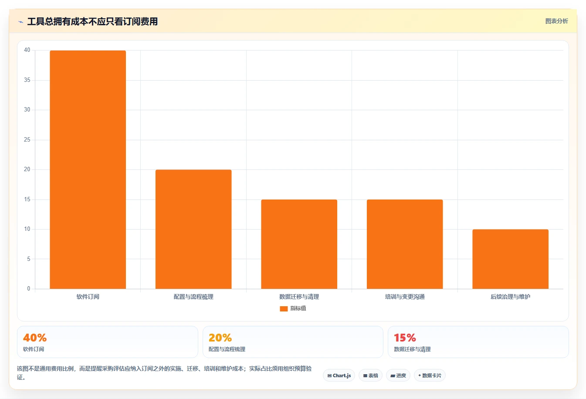Open the 40% 软件订阅 data card
The image size is (586, 399).
(107, 342)
